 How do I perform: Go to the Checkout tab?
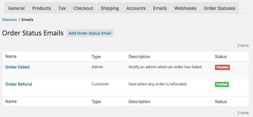(83, 8)
